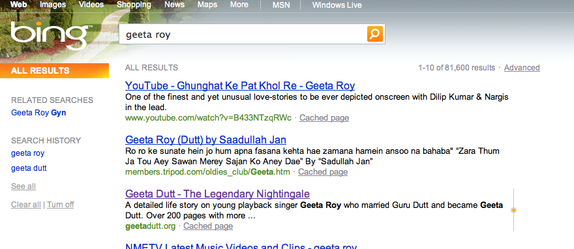Click in the search box containing geeta roy

pos(243,35)
